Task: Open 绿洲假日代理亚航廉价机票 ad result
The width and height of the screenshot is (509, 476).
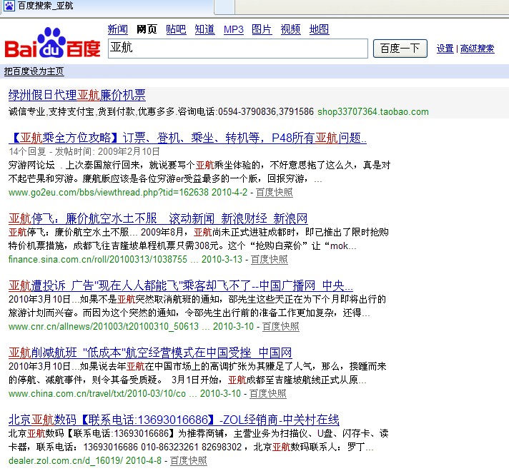Action: click(77, 95)
